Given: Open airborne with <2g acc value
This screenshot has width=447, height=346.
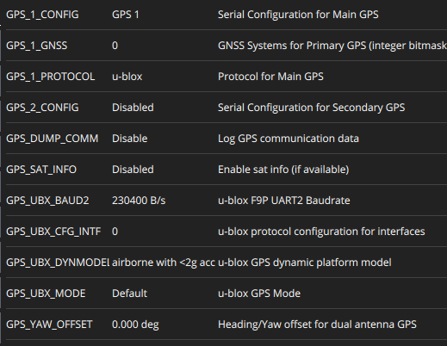Looking at the screenshot, I should tap(164, 263).
